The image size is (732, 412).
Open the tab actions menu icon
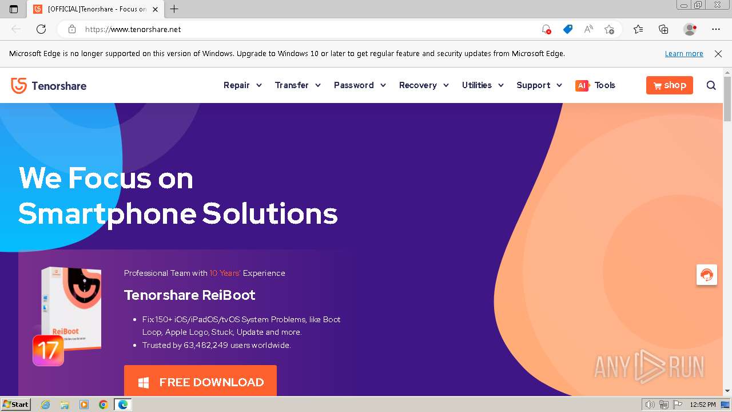tap(14, 9)
